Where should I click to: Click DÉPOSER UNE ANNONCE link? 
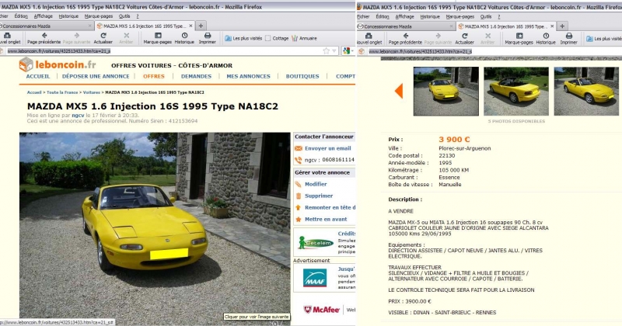tap(96, 76)
